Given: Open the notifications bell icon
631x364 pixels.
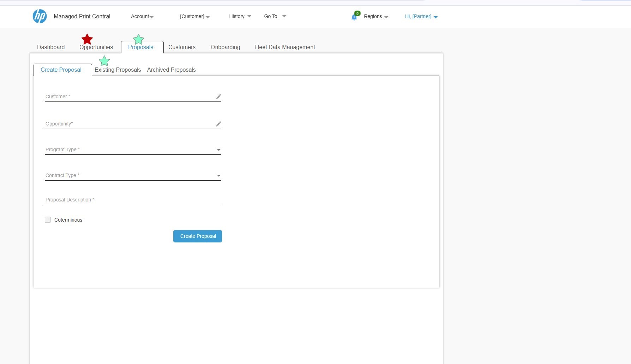Looking at the screenshot, I should click(x=355, y=16).
